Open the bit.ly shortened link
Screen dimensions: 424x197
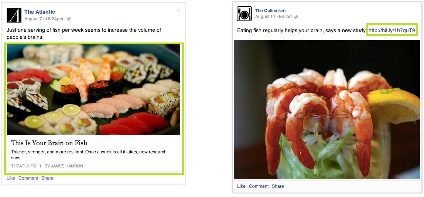[x=391, y=30]
